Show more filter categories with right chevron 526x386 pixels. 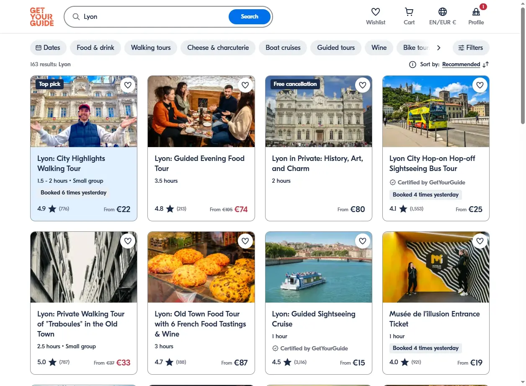point(438,48)
